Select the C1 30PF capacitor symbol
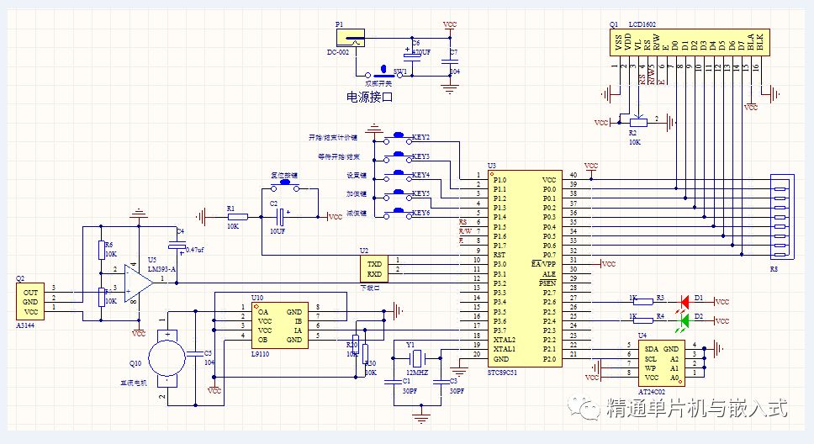 pos(394,382)
